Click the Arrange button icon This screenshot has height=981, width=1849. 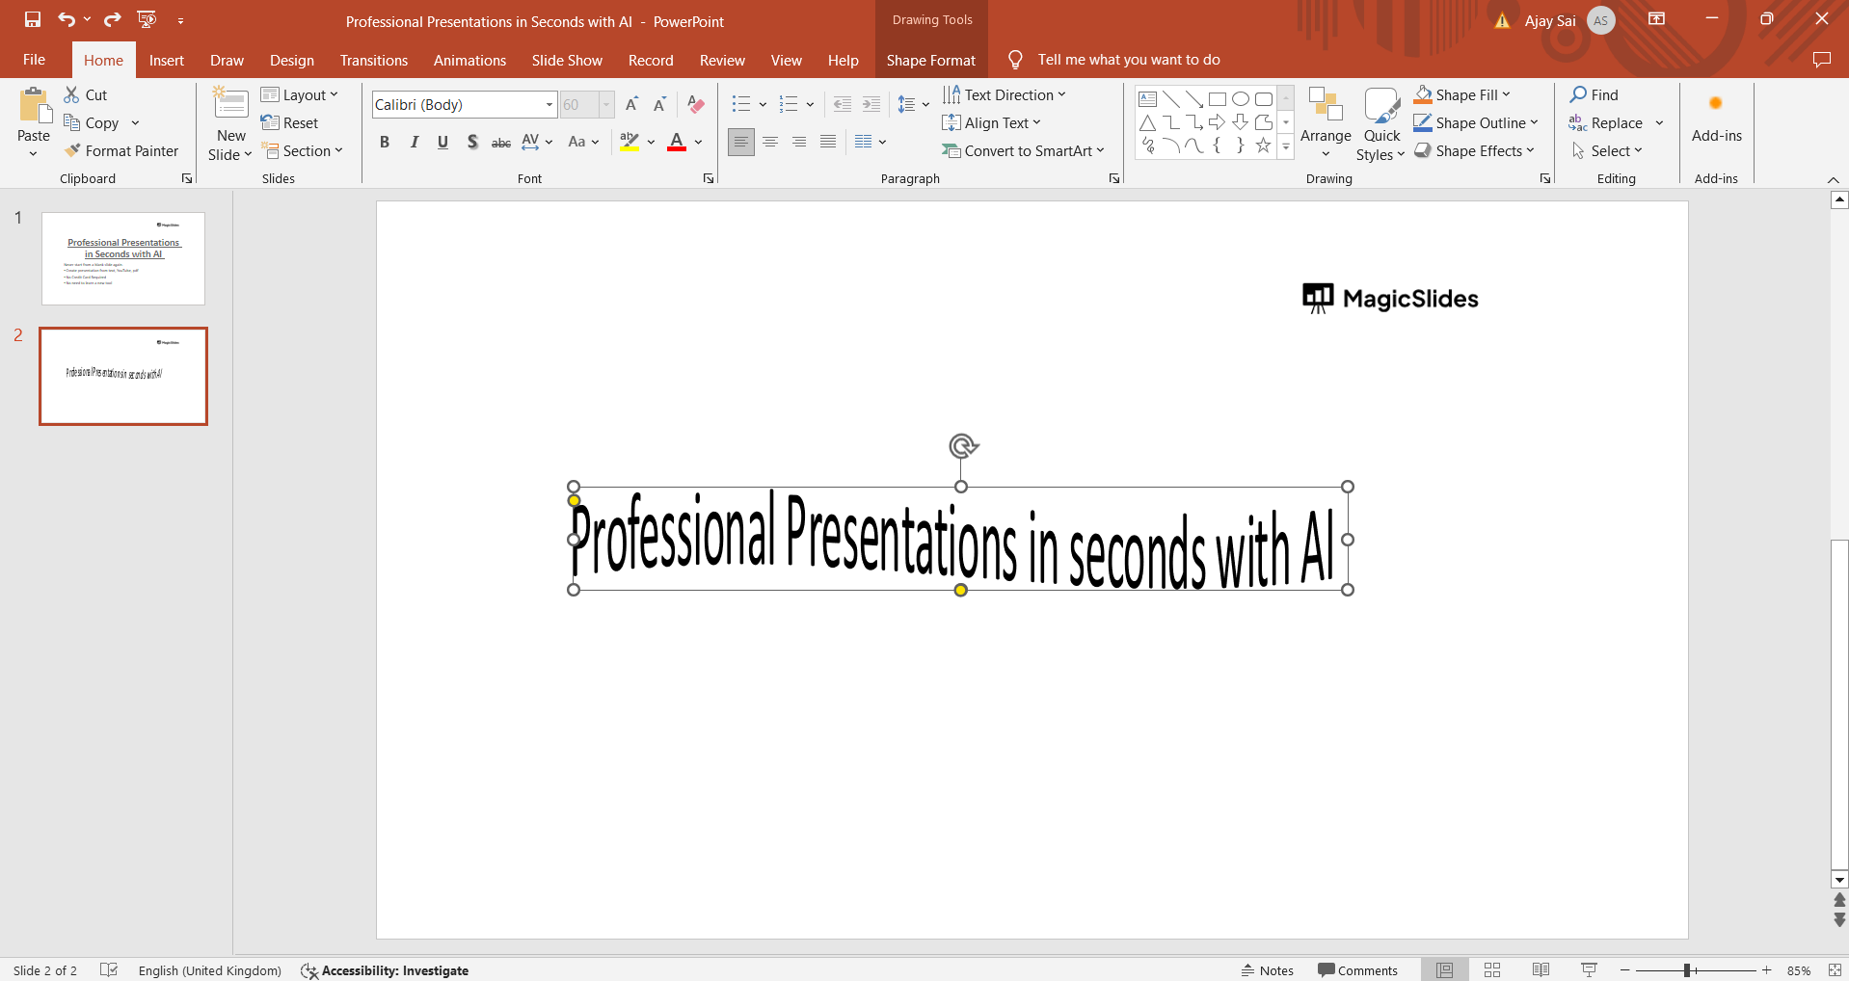pos(1326,105)
